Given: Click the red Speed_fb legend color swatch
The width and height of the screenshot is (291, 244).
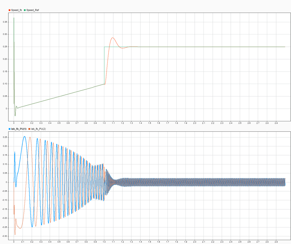Looking at the screenshot, I should pos(9,10).
